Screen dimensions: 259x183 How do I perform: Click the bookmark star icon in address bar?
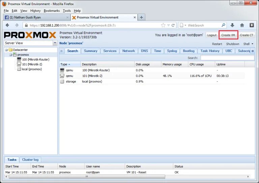point(163,25)
